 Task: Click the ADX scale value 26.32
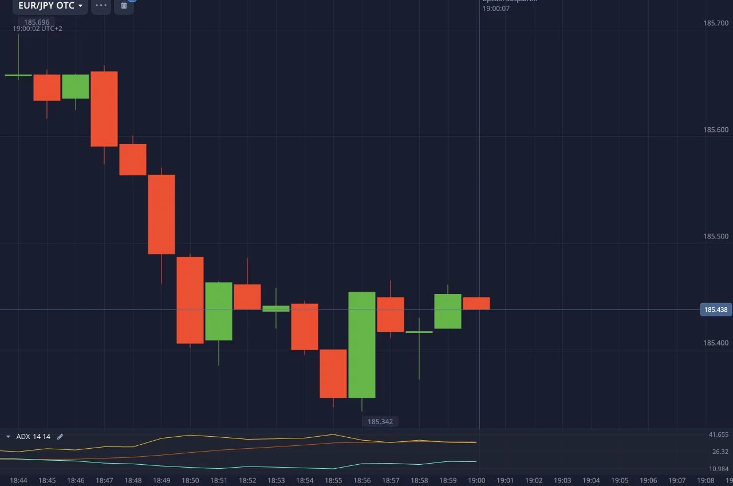(720, 452)
